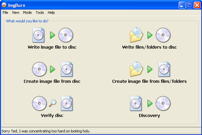
Task: Open the View menu
Action: coord(15,12)
